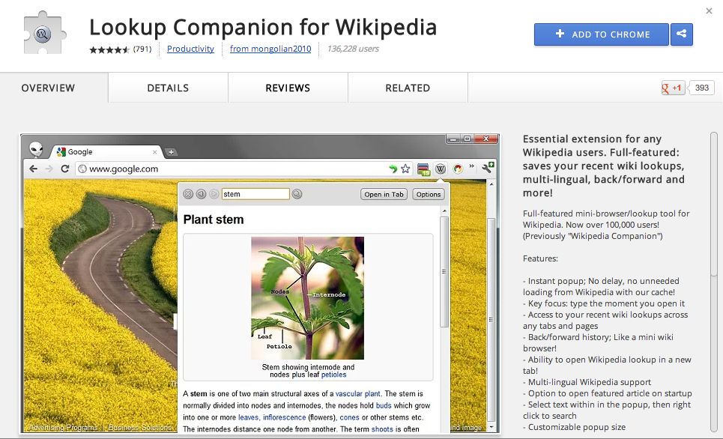Screen dimensions: 723x439
Task: Close the Google tab in screenshot browser
Action: pyautogui.click(x=155, y=152)
